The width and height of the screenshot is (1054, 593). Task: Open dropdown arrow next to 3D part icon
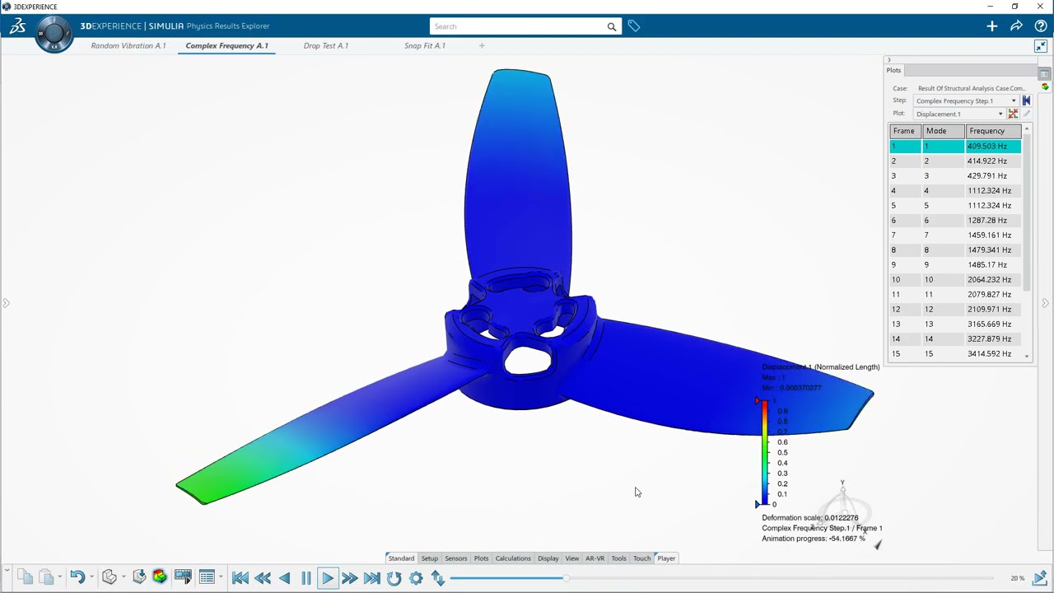(x=123, y=577)
